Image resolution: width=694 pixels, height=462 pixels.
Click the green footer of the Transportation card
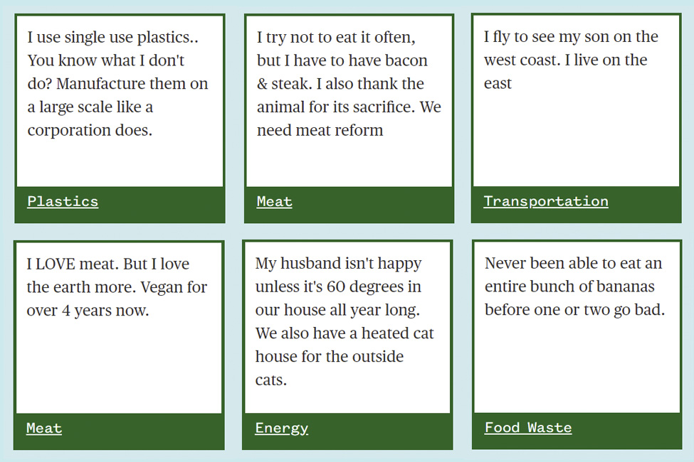pos(577,204)
